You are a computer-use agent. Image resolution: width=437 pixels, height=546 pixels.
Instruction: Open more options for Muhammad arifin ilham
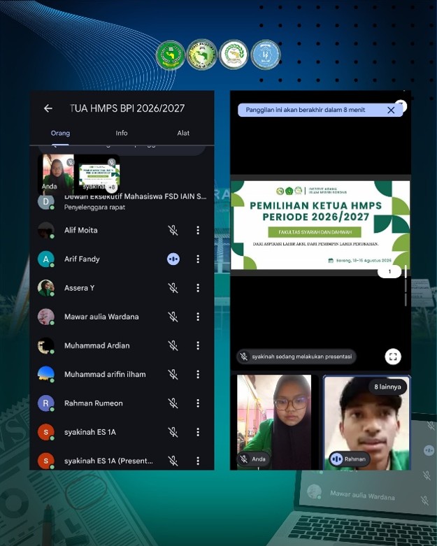tap(198, 374)
